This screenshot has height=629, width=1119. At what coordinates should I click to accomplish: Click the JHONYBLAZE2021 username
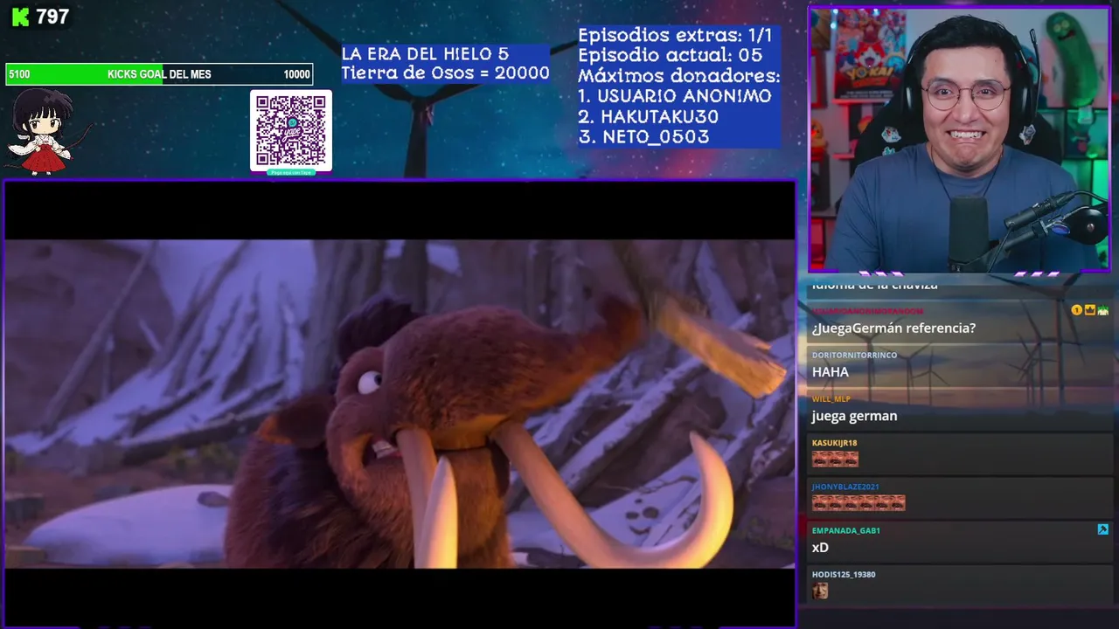[x=845, y=487]
